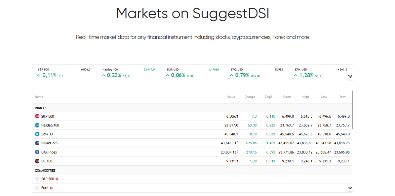Click the UK 100 logo icon

pos(37,161)
